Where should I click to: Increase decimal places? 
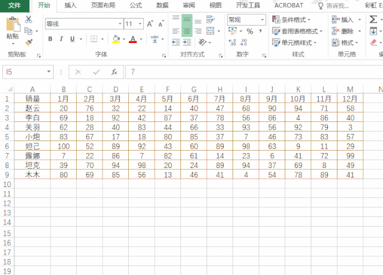(233, 42)
